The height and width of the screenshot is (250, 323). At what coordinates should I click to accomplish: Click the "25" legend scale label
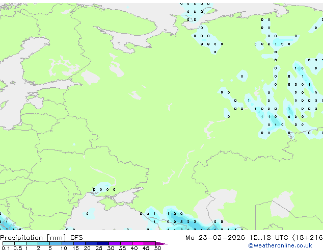click(99, 248)
